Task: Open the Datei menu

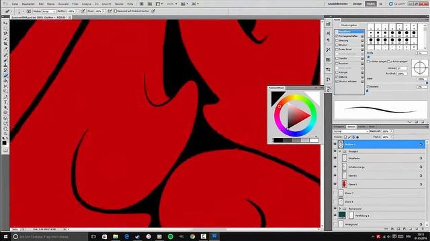Action: 15,4
